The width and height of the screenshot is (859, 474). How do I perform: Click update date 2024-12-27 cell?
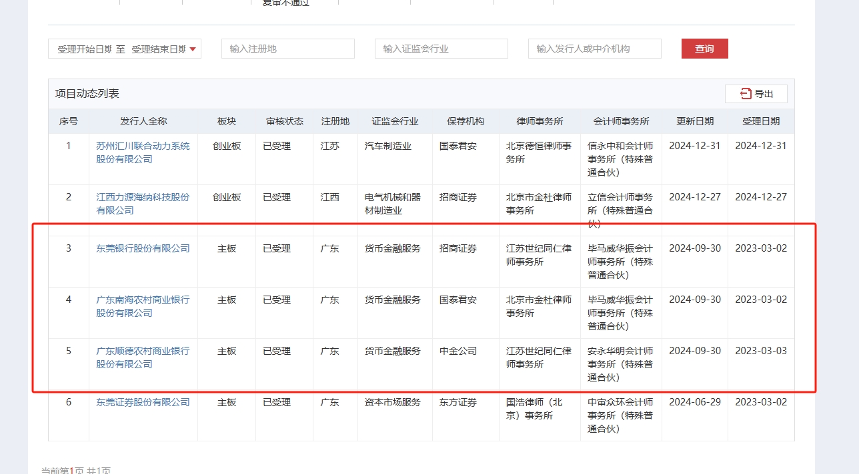click(x=695, y=197)
